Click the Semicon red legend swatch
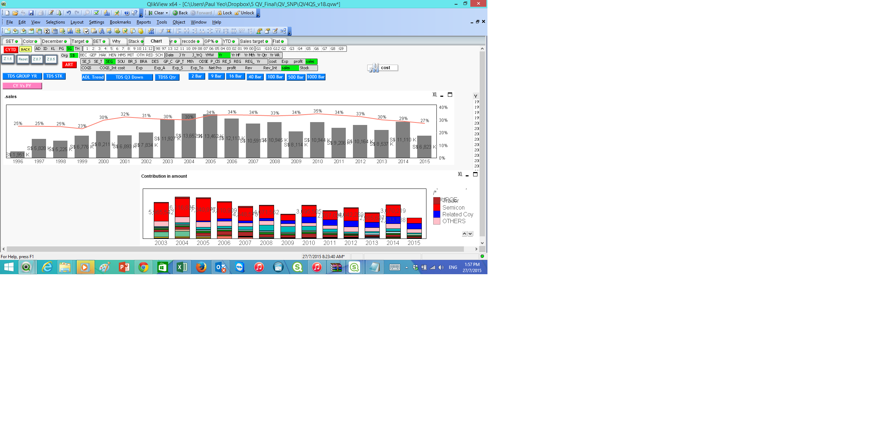The image size is (870, 442). click(x=437, y=207)
